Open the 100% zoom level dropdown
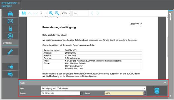 pyautogui.click(x=69, y=13)
